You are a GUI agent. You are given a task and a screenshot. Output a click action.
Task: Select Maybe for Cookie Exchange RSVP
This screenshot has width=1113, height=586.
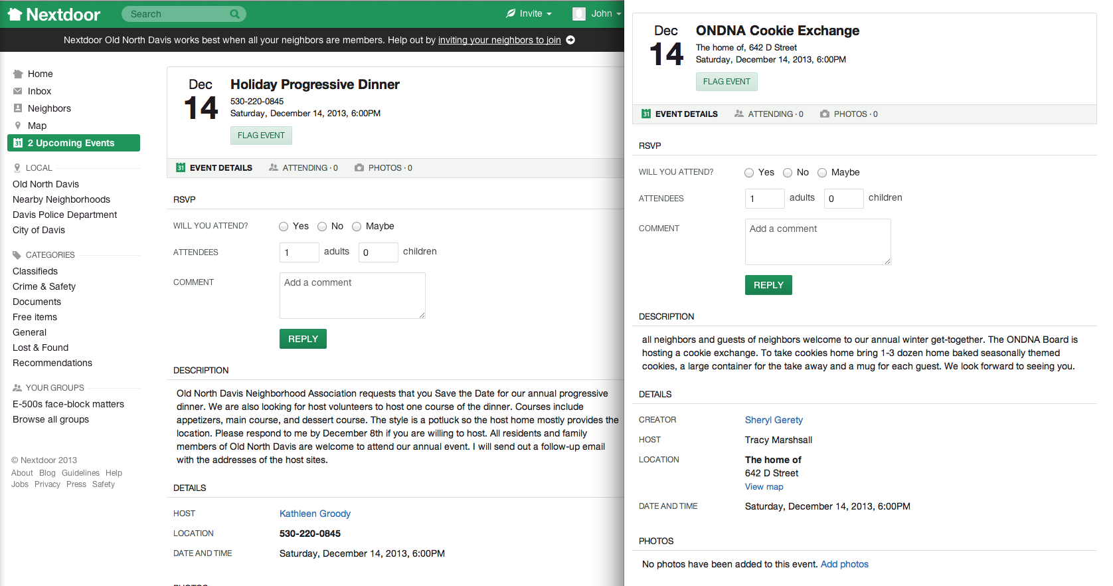coord(822,173)
